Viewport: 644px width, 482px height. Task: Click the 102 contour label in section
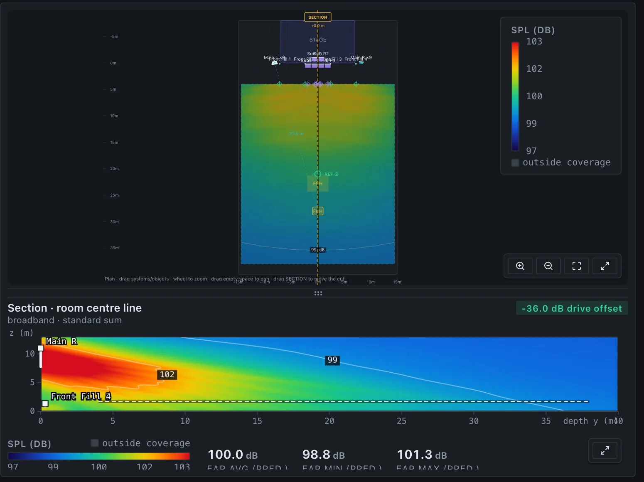[x=167, y=374]
